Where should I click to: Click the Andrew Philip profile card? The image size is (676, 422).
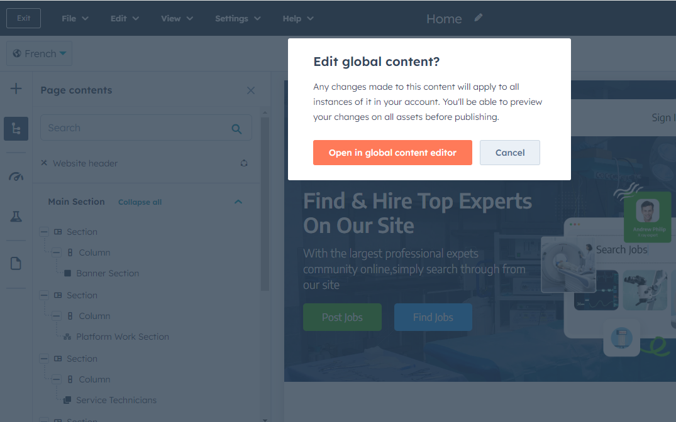pos(647,217)
